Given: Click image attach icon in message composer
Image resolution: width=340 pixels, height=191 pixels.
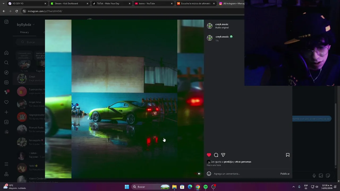Looking at the screenshot, I should click(321, 176).
